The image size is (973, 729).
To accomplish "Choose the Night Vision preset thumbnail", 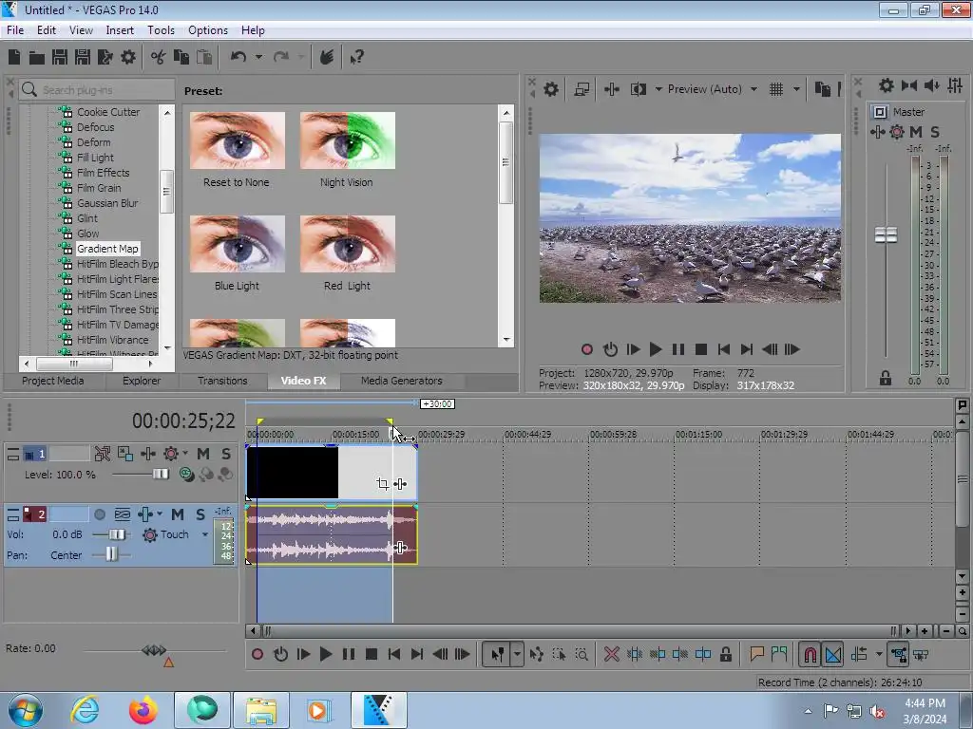I will pyautogui.click(x=347, y=140).
